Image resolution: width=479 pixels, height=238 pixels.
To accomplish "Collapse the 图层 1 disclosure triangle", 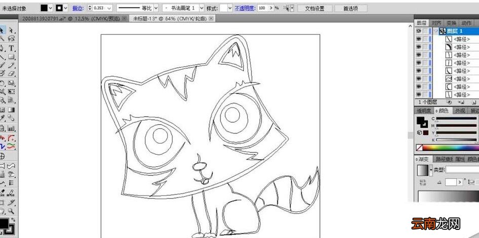I will (436, 31).
